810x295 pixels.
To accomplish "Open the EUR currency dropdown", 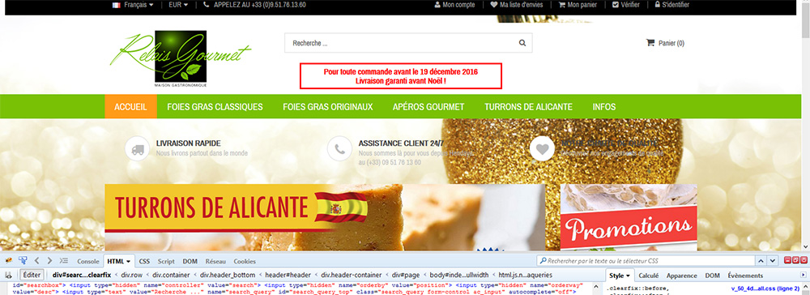I will point(178,5).
